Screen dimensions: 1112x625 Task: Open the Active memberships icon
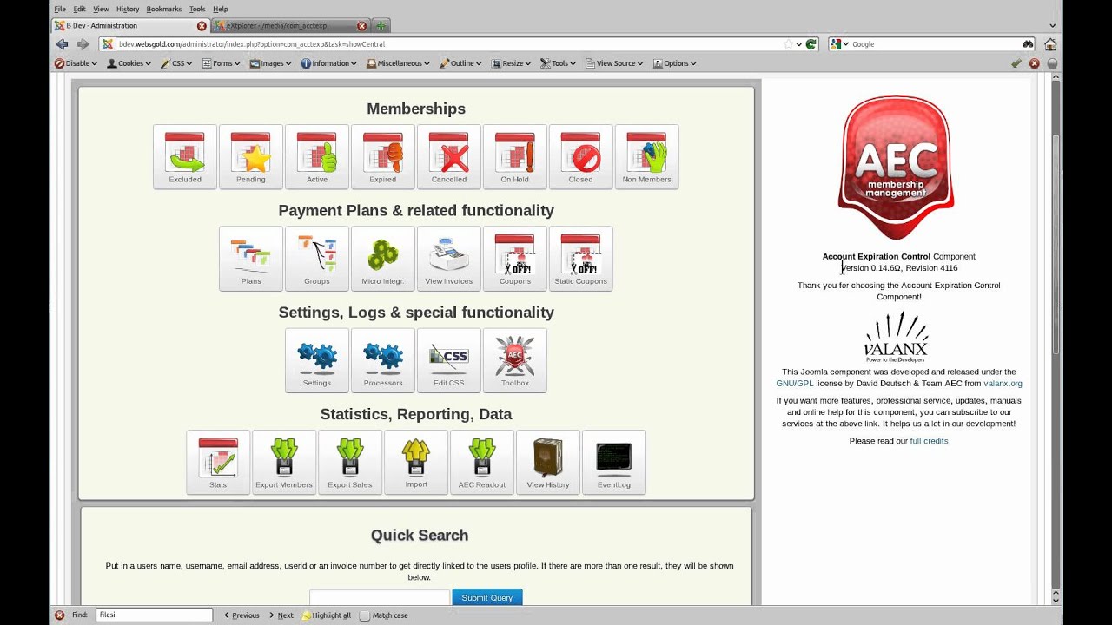click(317, 156)
